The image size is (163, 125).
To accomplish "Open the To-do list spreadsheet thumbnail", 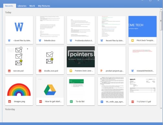I will coord(81,88).
